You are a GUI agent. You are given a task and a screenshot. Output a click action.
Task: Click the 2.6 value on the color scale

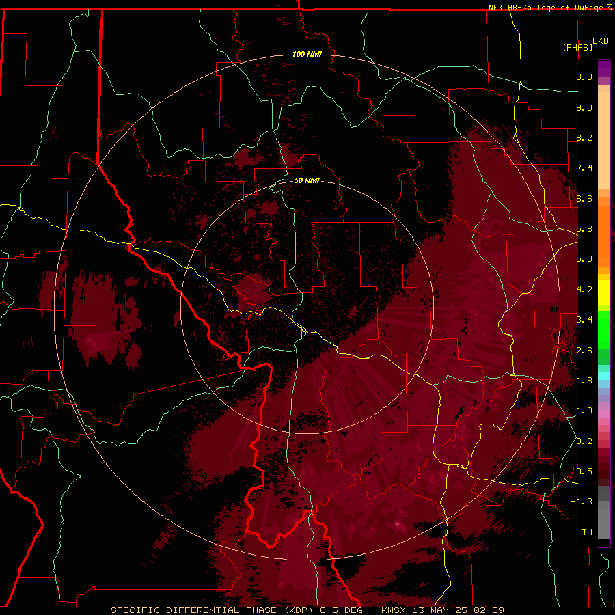[x=584, y=351]
